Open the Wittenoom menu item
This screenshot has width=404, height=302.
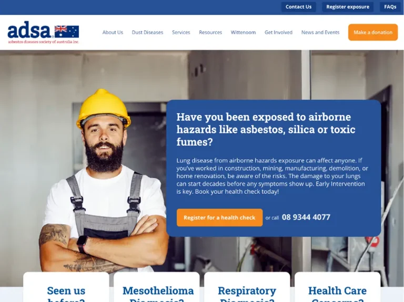[243, 33]
